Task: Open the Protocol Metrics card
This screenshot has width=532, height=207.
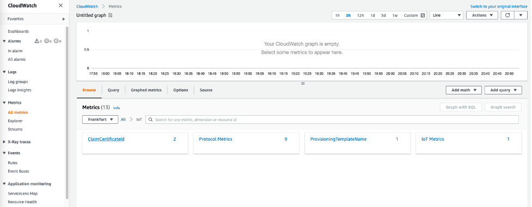Action: coord(246,143)
